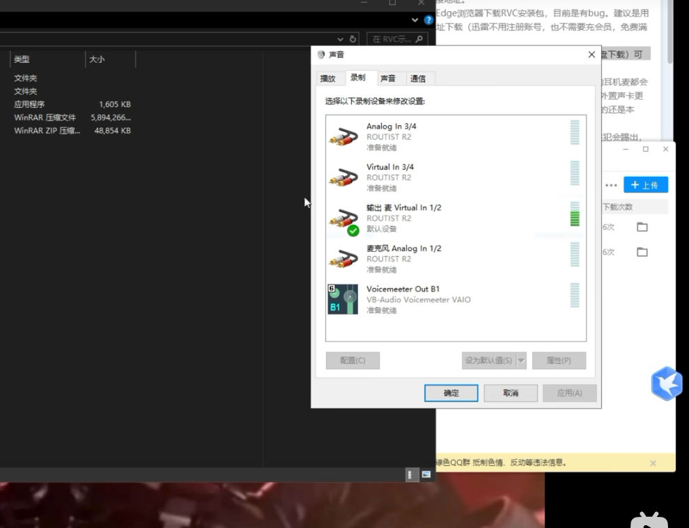The image size is (689, 528).
Task: Click the 应用(A) apply button
Action: (570, 393)
